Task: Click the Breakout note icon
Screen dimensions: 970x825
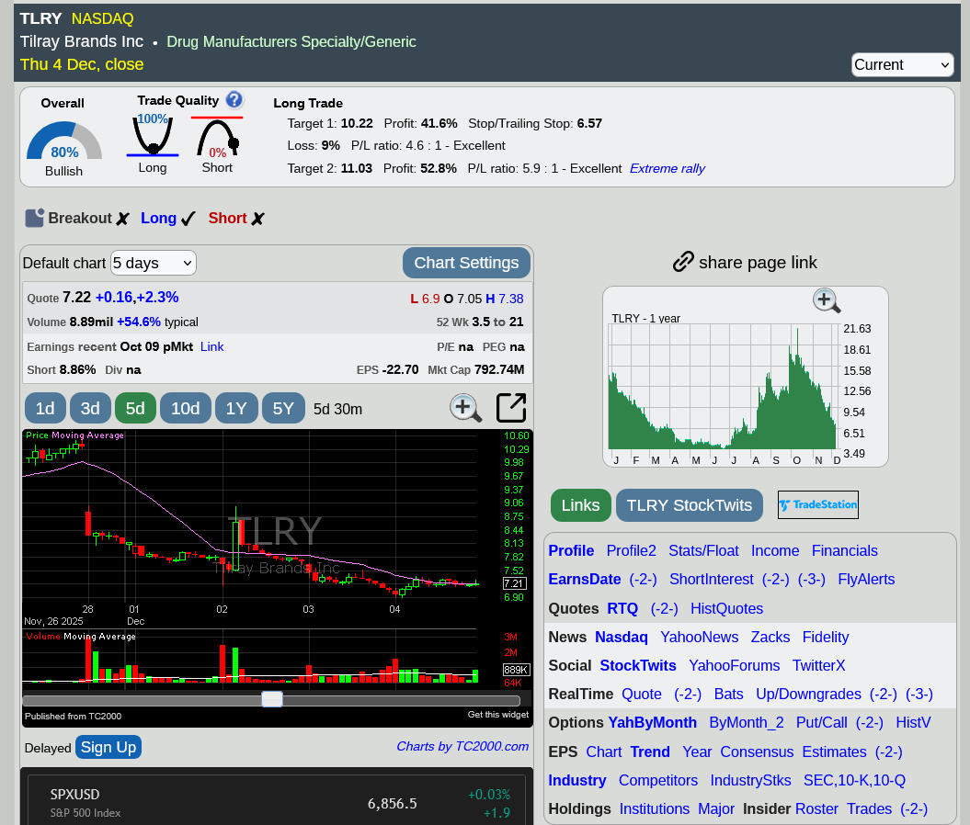Action: coord(35,218)
